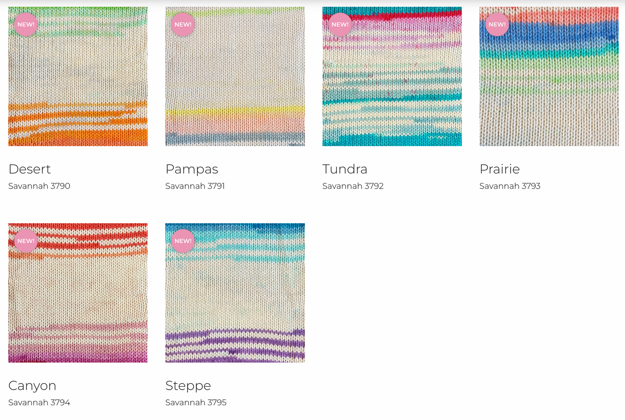The height and width of the screenshot is (420, 625).
Task: Click the NEW! badge on Tundra swatch
Action: (x=340, y=24)
